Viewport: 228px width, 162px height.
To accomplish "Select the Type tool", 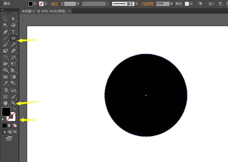I will click(13, 32).
